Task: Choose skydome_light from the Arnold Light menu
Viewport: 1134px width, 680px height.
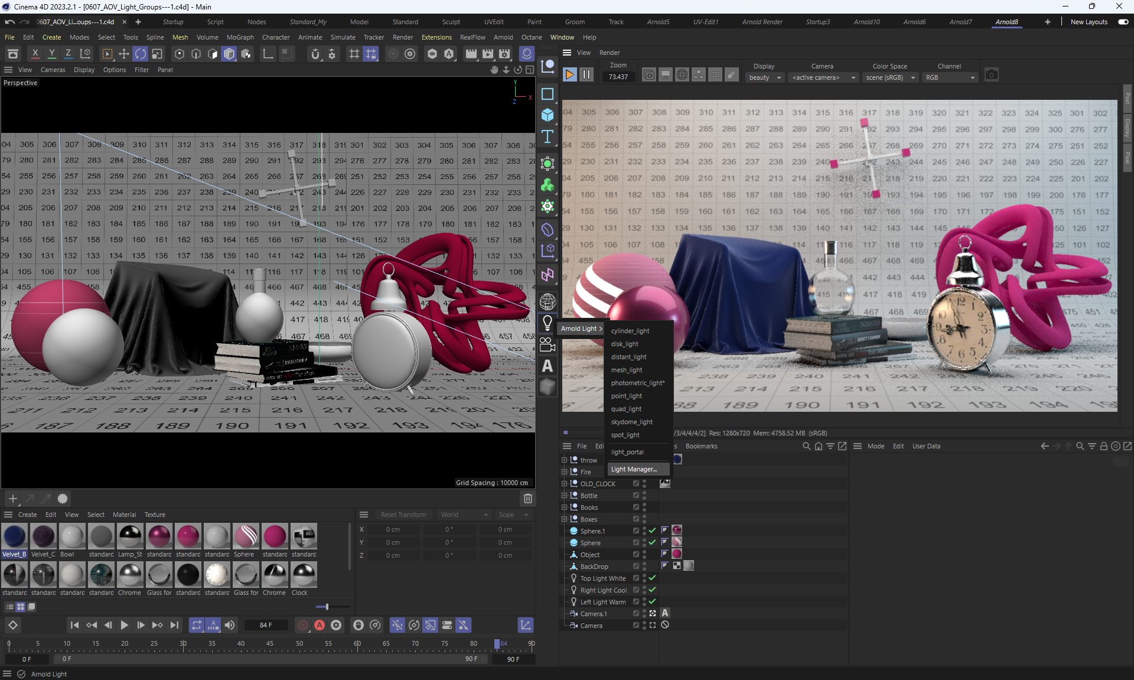Action: tap(631, 422)
